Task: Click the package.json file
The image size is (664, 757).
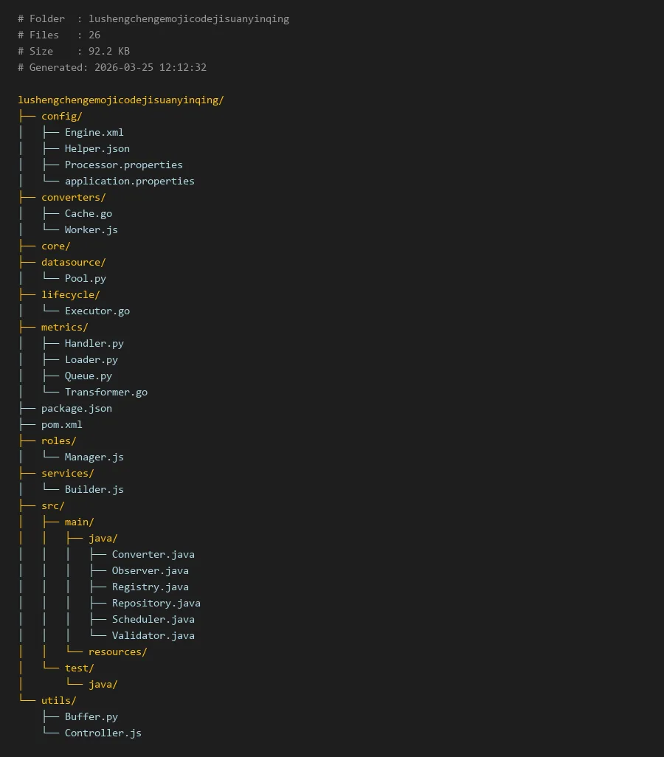Action: coord(76,408)
